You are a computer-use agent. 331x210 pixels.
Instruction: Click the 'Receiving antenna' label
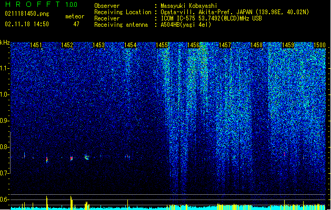point(121,25)
